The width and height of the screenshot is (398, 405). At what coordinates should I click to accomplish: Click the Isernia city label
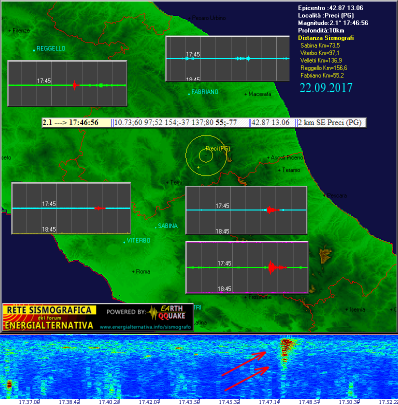[x=357, y=309]
